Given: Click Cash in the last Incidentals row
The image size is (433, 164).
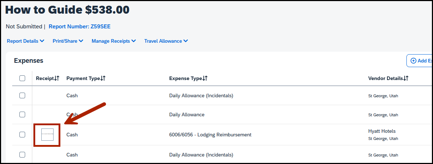Looking at the screenshot, I should (x=72, y=155).
